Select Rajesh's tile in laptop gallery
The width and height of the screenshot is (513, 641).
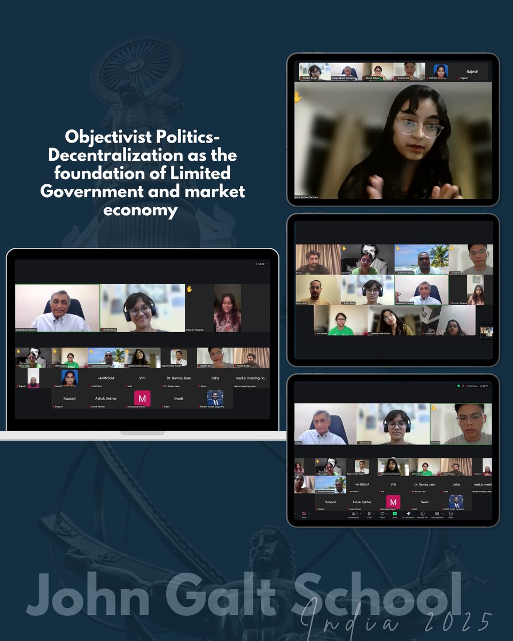[33, 378]
